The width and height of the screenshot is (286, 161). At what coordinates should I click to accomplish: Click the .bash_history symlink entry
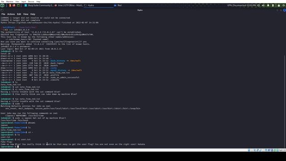coord(58,61)
